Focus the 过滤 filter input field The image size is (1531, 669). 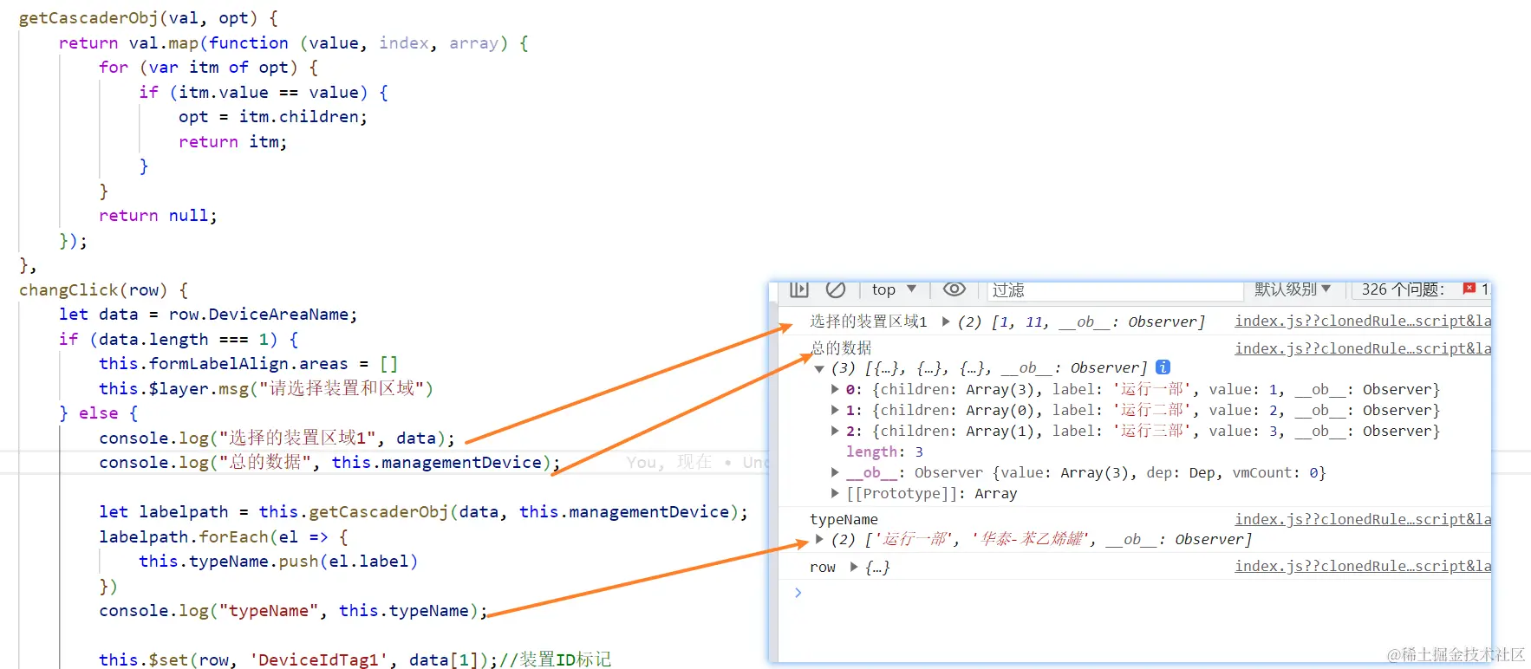1114,289
